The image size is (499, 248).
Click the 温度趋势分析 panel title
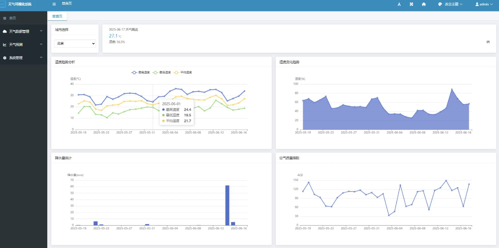[x=65, y=62]
